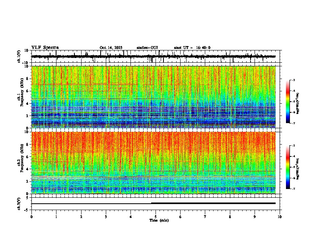The height and width of the screenshot is (243, 315).
Task: Click time axis tick label 3
Action: point(106,217)
